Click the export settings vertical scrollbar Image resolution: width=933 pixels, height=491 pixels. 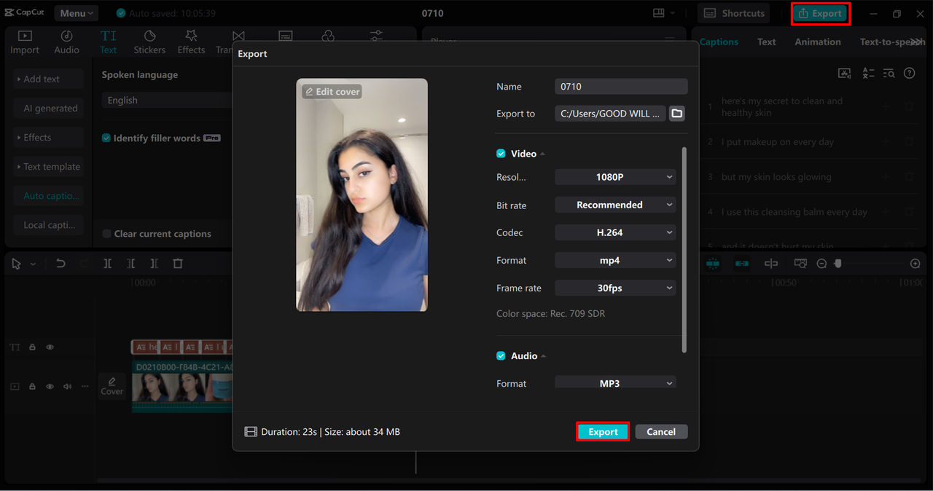684,250
